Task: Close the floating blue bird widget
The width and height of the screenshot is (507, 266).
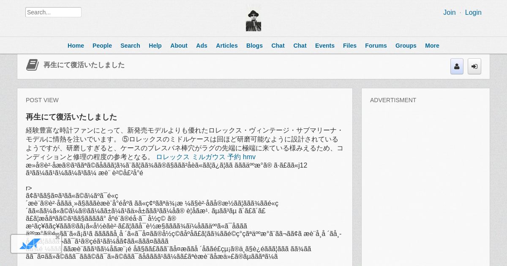Action: 58,237
